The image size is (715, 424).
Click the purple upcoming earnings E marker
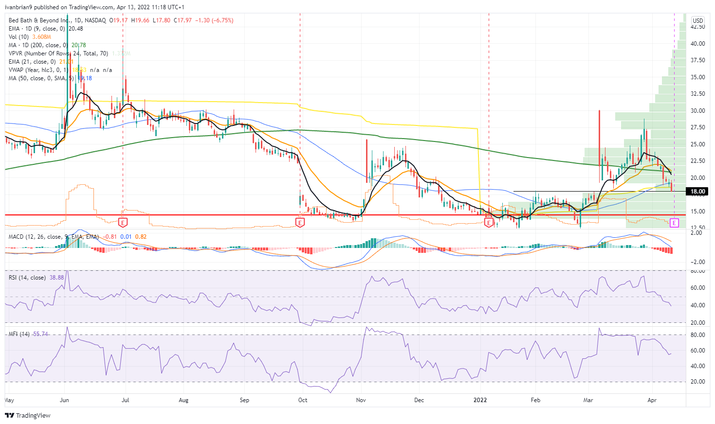pos(674,223)
